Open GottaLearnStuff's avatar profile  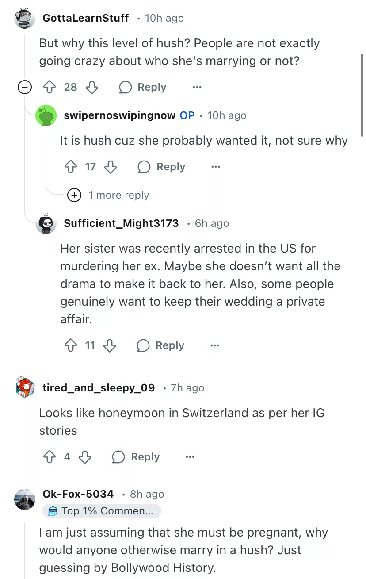(x=25, y=19)
